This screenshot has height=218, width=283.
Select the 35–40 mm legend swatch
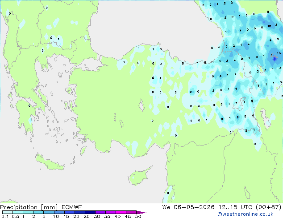pyautogui.click(x=111, y=212)
